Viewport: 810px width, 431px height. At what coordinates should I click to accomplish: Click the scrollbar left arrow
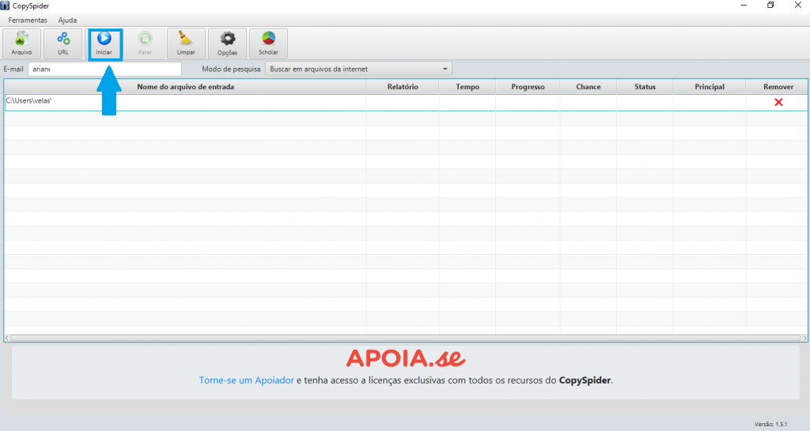point(6,338)
